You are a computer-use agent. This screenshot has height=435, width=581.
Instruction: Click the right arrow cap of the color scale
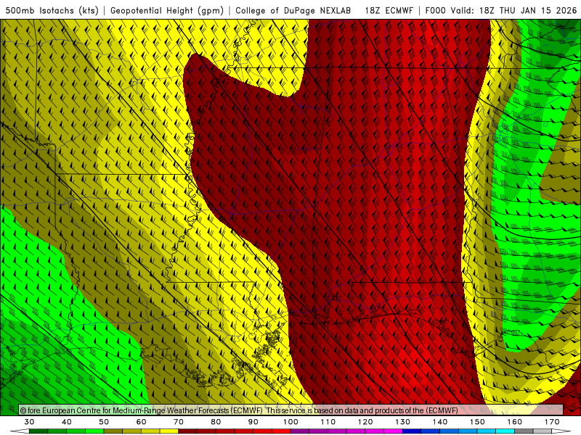(561, 431)
